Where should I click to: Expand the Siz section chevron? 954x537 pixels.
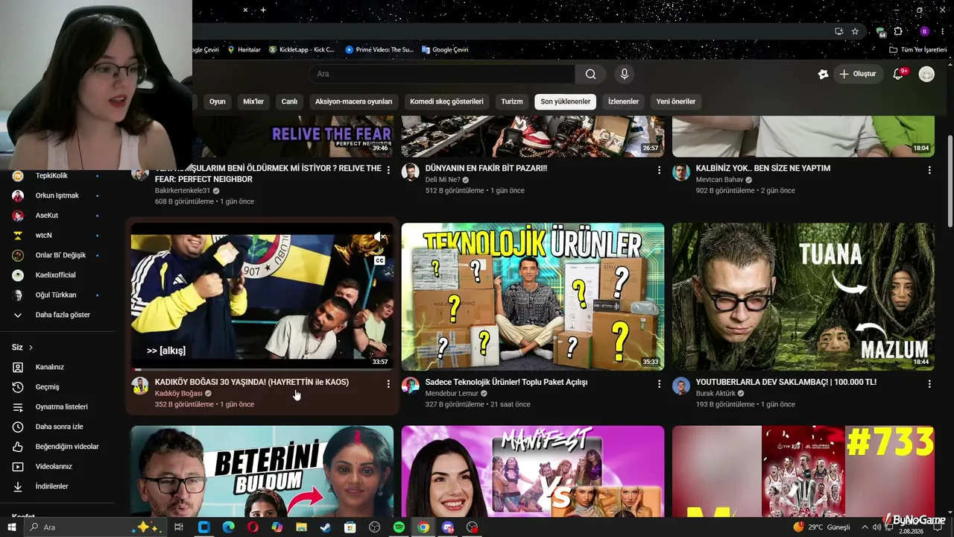coord(31,348)
